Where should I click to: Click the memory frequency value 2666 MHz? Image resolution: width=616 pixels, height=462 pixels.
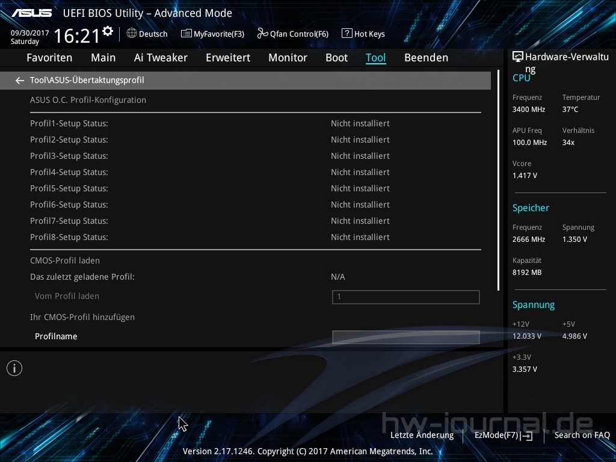pyautogui.click(x=529, y=239)
